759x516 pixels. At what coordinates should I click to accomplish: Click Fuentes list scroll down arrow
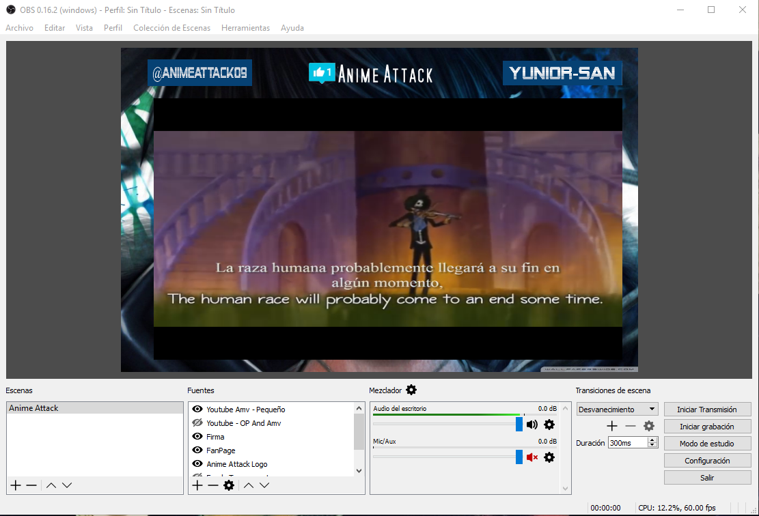(x=359, y=470)
